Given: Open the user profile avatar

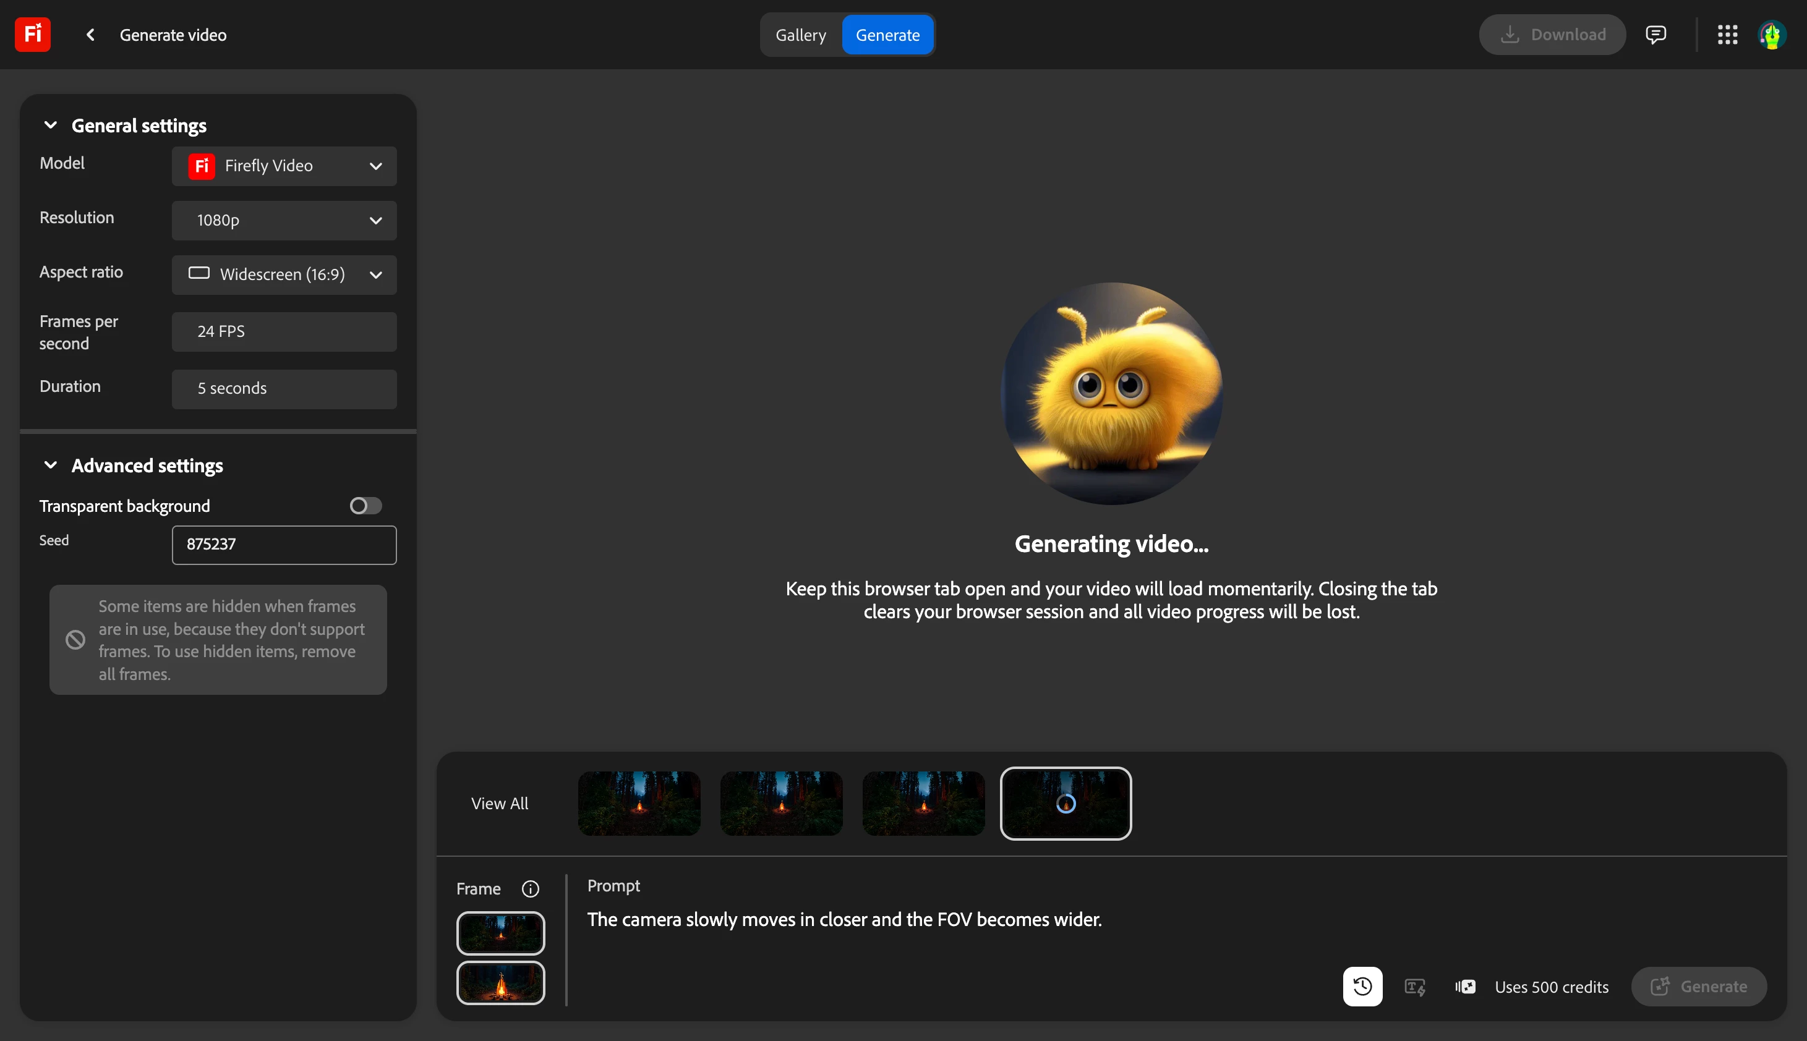Looking at the screenshot, I should [1772, 35].
